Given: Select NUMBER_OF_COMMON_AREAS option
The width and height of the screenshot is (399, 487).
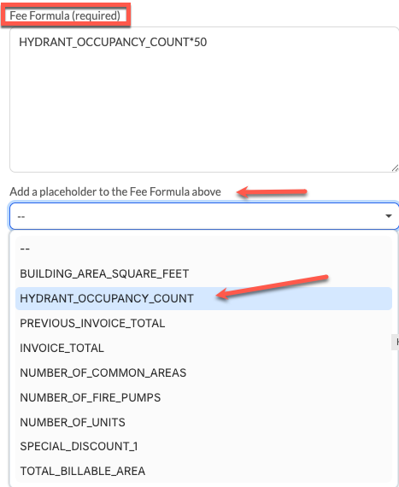Looking at the screenshot, I should point(203,373).
